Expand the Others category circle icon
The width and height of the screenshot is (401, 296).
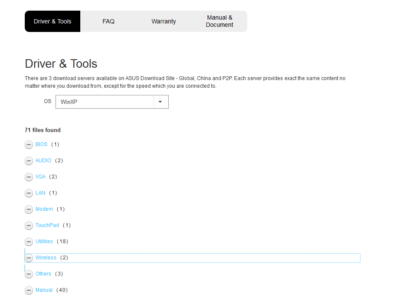tap(29, 274)
